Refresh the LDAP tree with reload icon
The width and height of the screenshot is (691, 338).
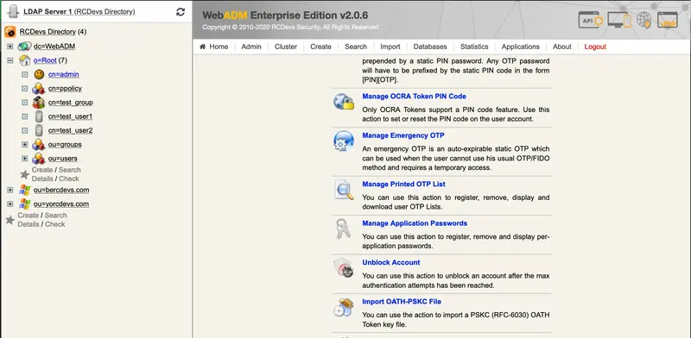181,12
